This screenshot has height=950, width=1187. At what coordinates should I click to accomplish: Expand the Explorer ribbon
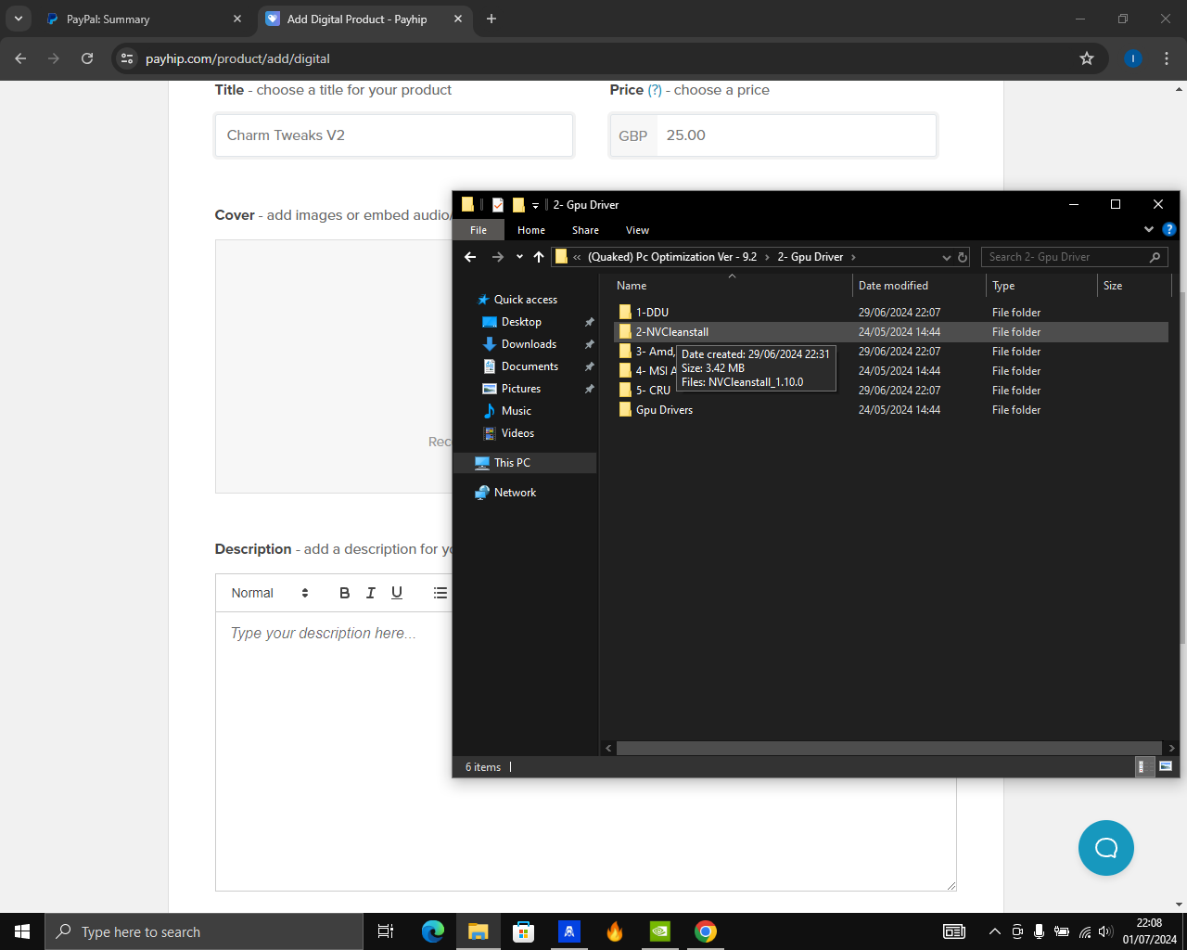point(1149,229)
